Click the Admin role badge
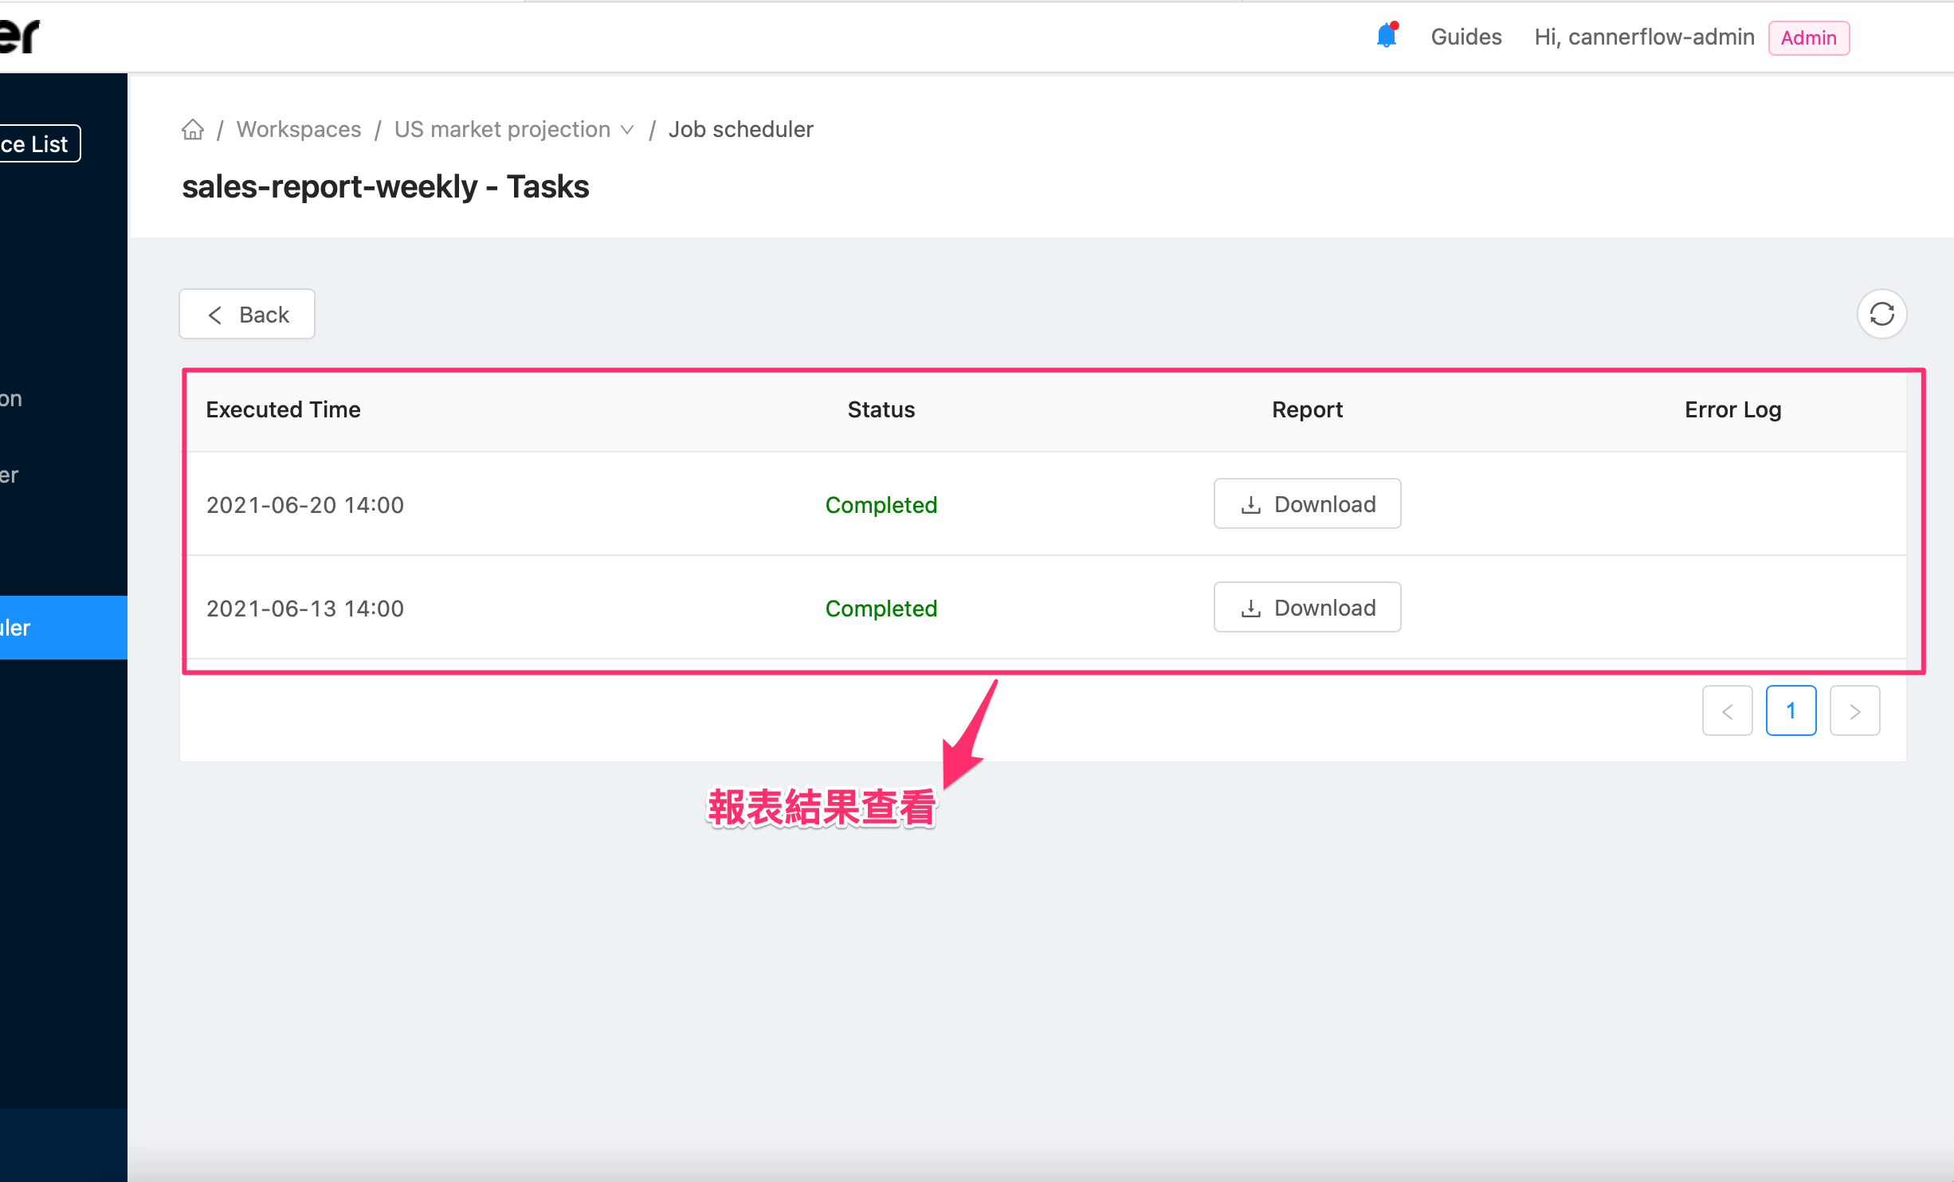This screenshot has width=1954, height=1182. [1808, 37]
